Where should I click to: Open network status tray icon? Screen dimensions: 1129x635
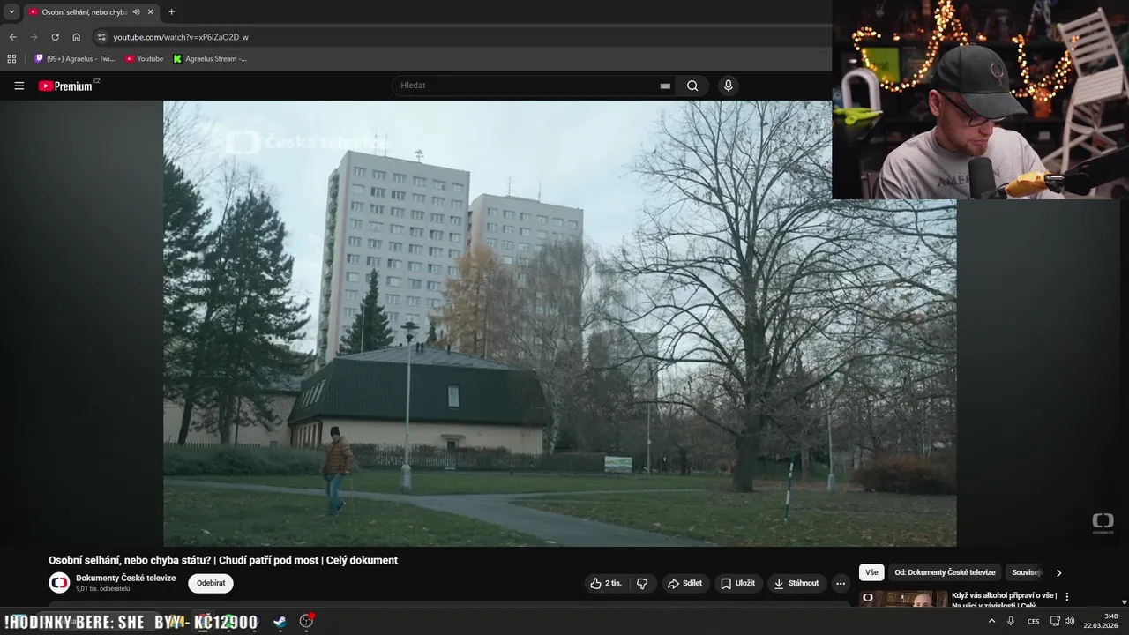1055,621
